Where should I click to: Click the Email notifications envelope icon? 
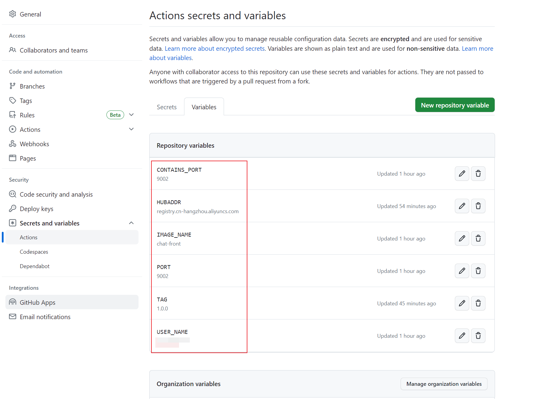click(13, 316)
